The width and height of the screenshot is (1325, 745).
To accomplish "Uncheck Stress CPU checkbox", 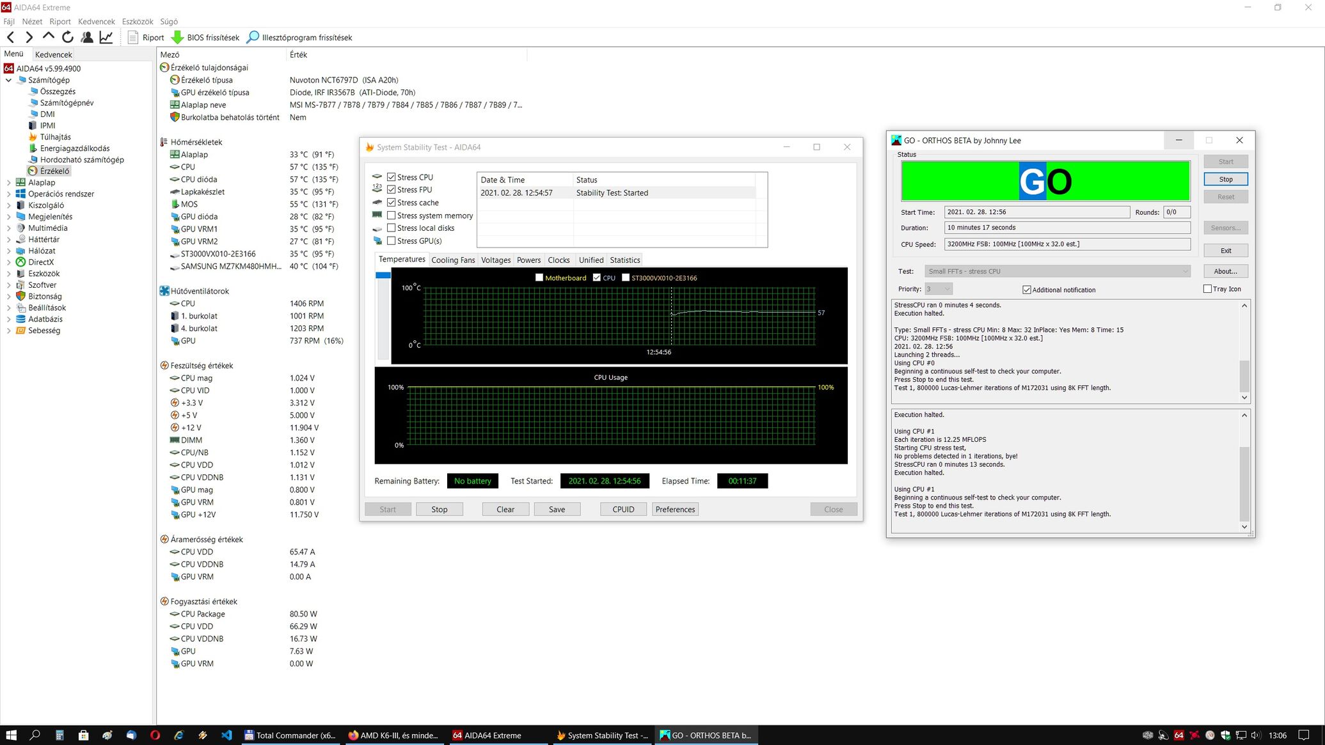I will [392, 177].
